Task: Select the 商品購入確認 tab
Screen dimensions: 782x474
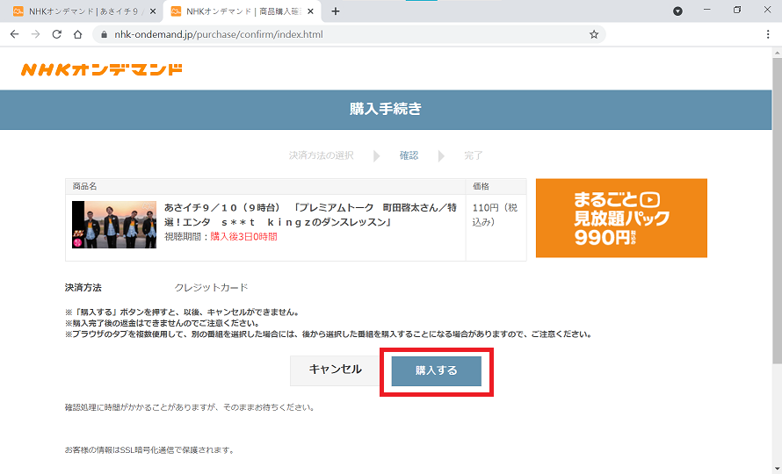Action: click(242, 11)
